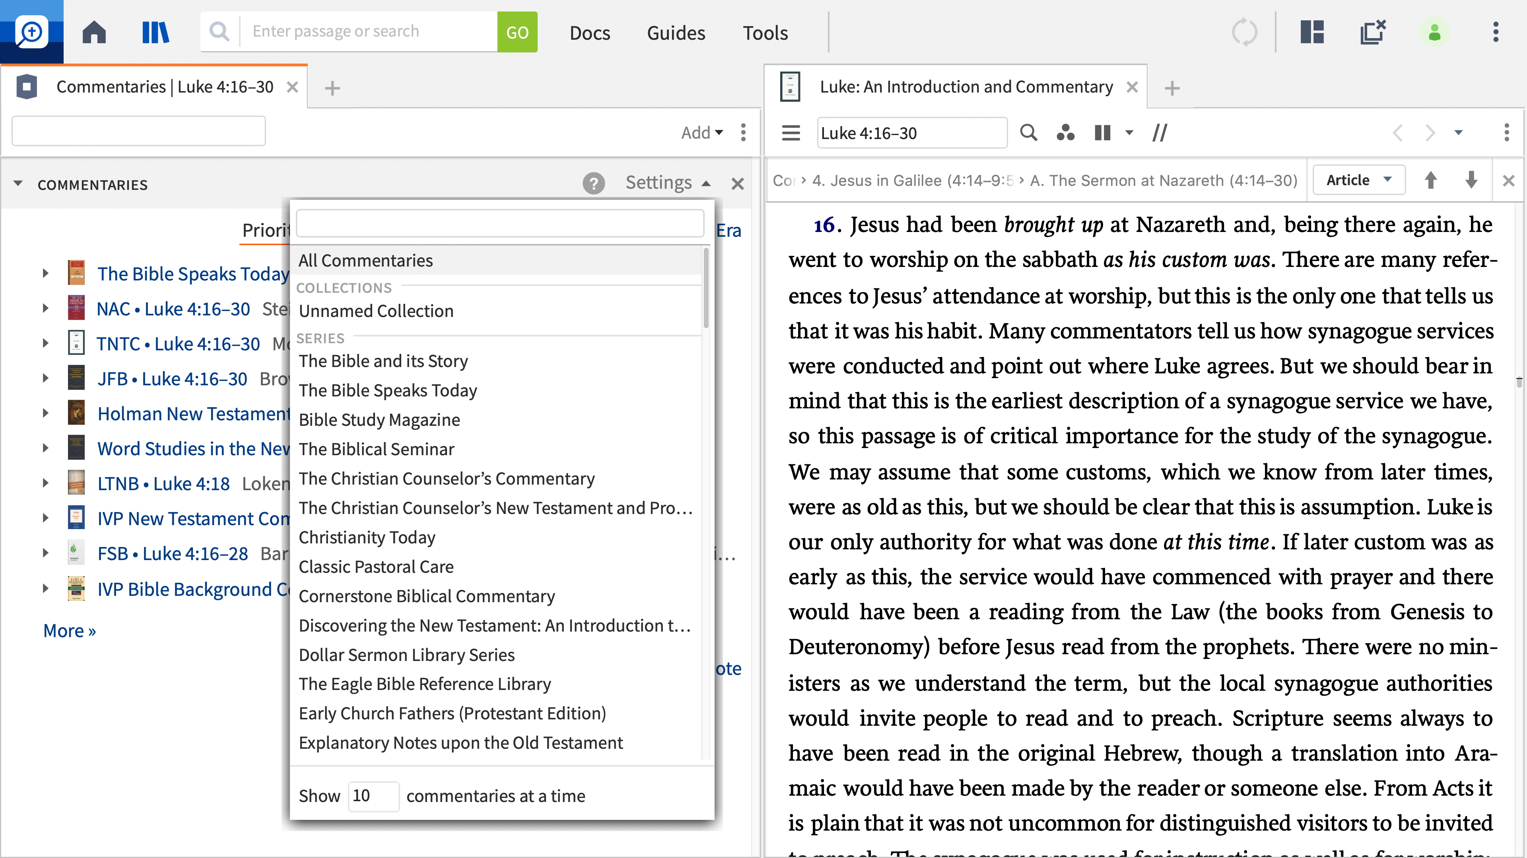Open IVP Bible Background commentary link
1527x858 pixels.
(193, 589)
